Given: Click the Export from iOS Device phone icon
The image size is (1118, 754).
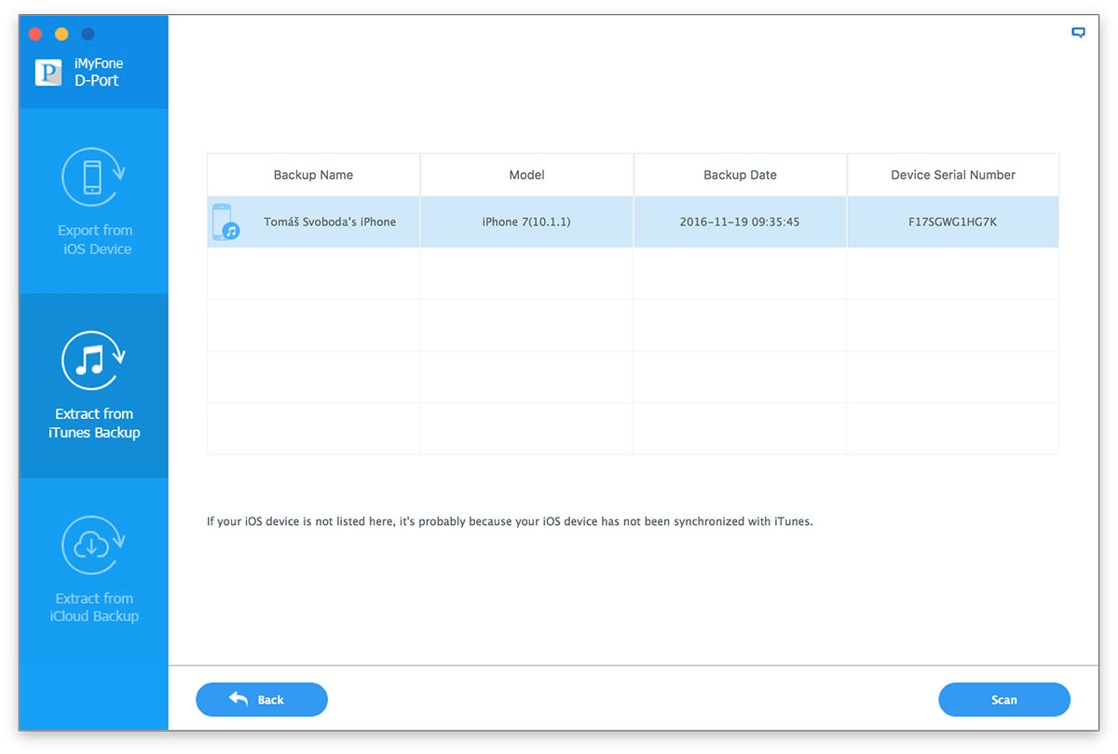Looking at the screenshot, I should tap(93, 177).
